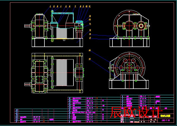
Task: Click balloon callout number 10
Action: tap(86, 6)
